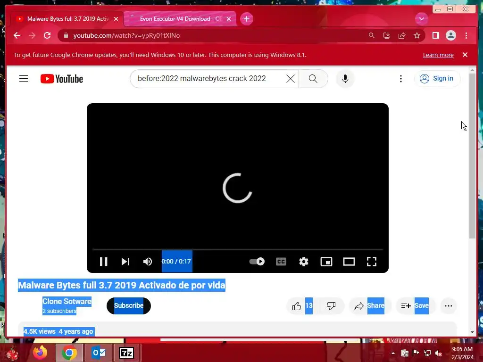Toggle the autoplay switch
The image size is (483, 362).
257,262
